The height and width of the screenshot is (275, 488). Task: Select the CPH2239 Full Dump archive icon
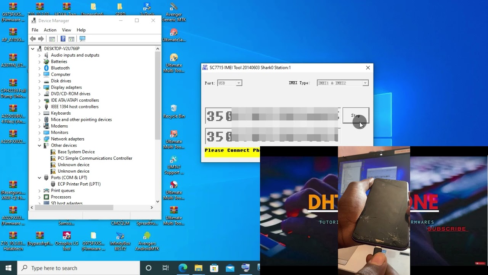pyautogui.click(x=13, y=89)
